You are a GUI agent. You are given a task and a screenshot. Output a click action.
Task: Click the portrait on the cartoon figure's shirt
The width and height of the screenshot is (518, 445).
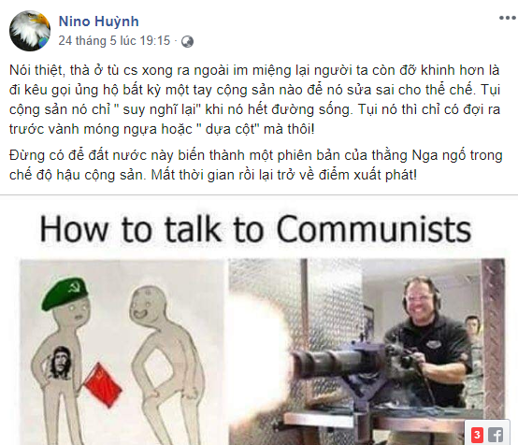point(60,363)
